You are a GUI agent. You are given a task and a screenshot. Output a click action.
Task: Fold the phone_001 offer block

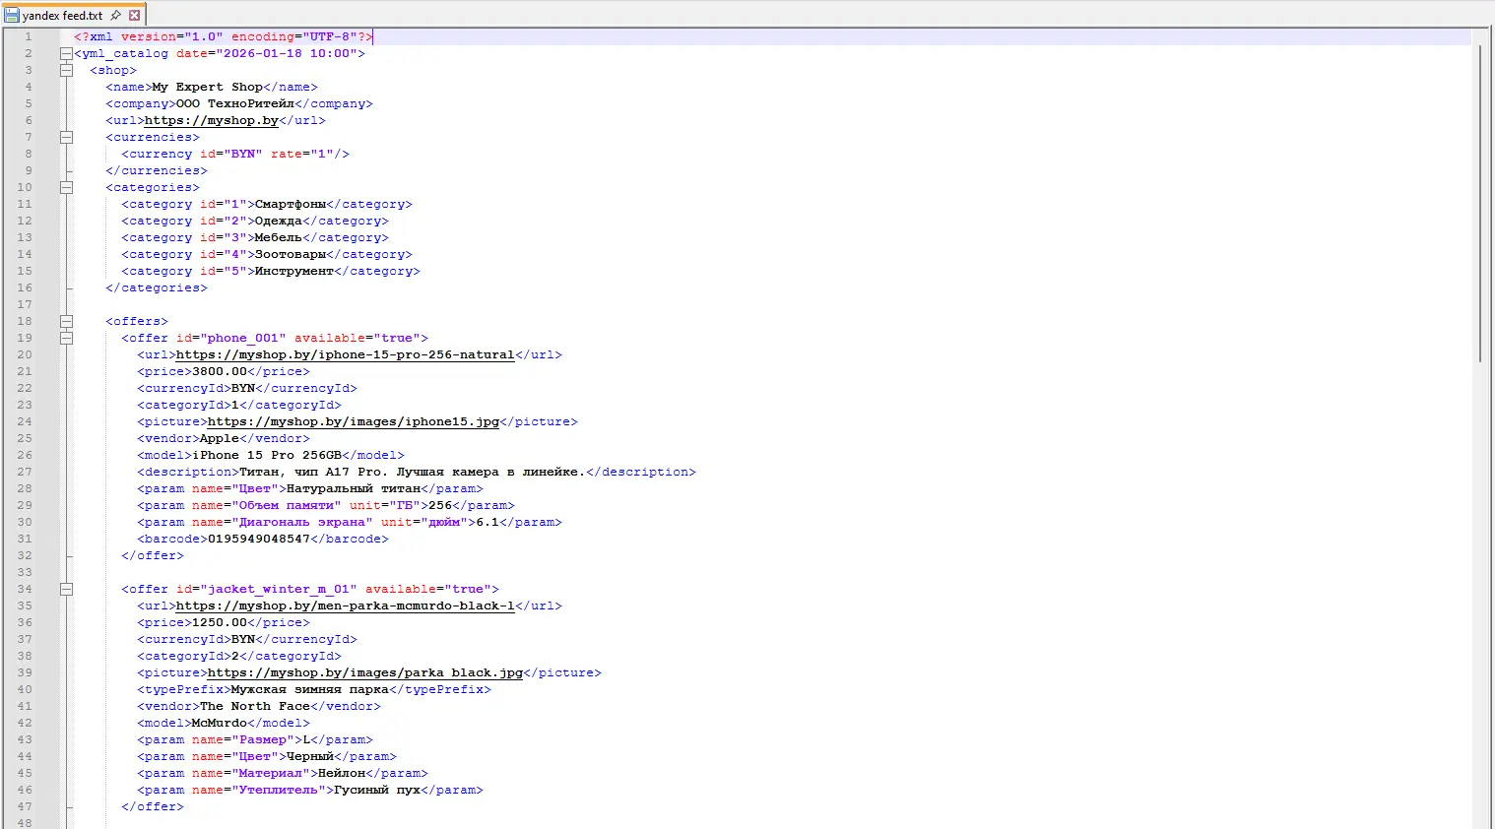(x=66, y=339)
